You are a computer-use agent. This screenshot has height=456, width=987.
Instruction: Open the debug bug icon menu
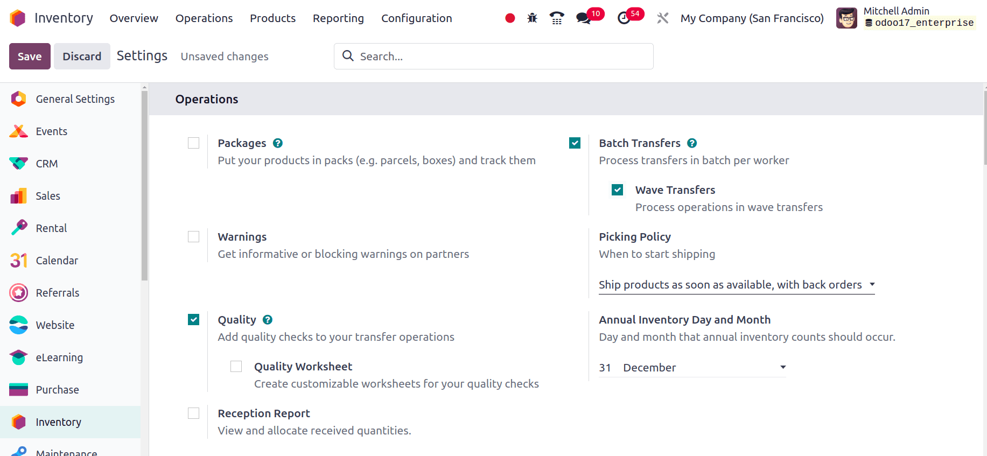(x=533, y=18)
